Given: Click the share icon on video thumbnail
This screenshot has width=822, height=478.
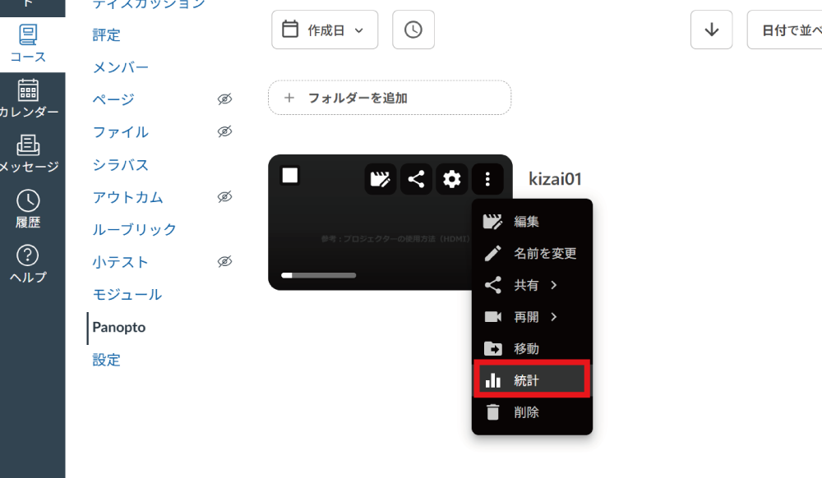Looking at the screenshot, I should [x=416, y=179].
